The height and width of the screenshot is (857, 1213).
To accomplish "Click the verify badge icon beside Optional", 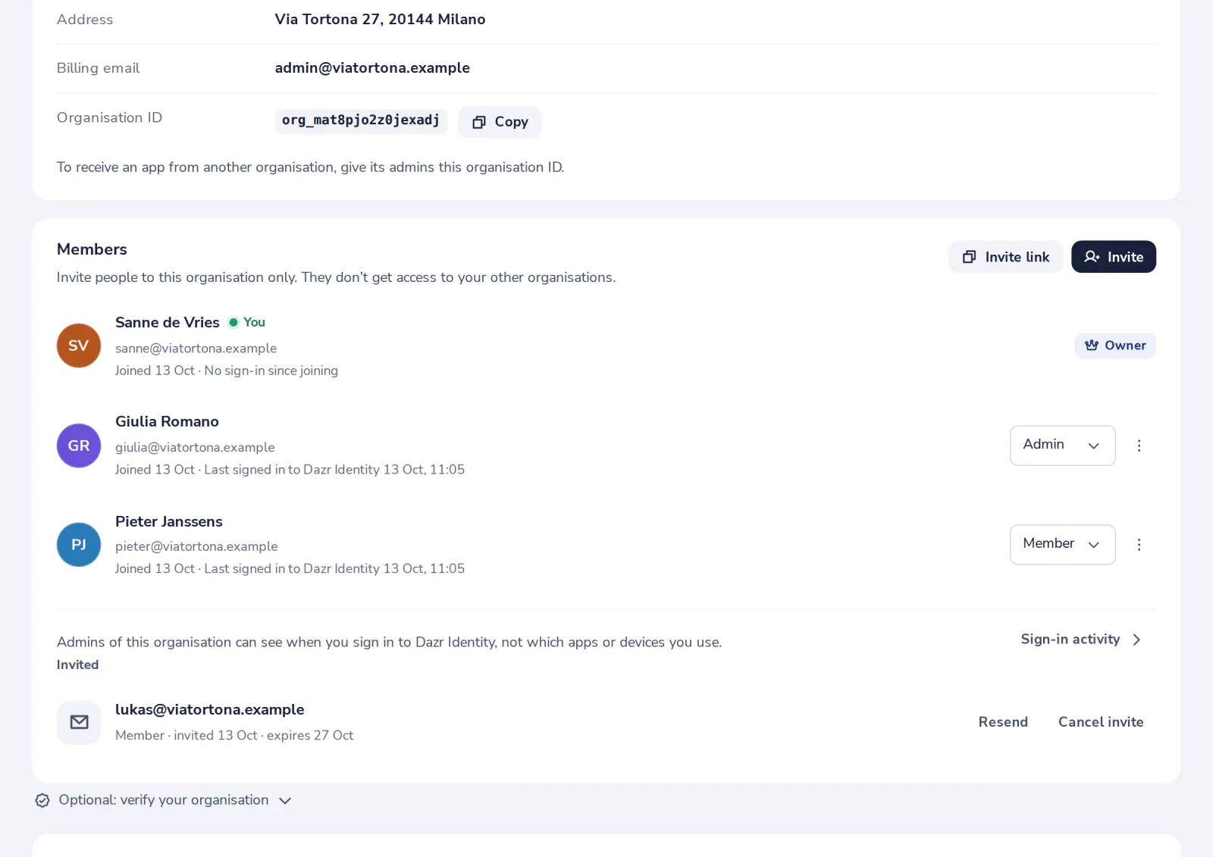I will 42,800.
